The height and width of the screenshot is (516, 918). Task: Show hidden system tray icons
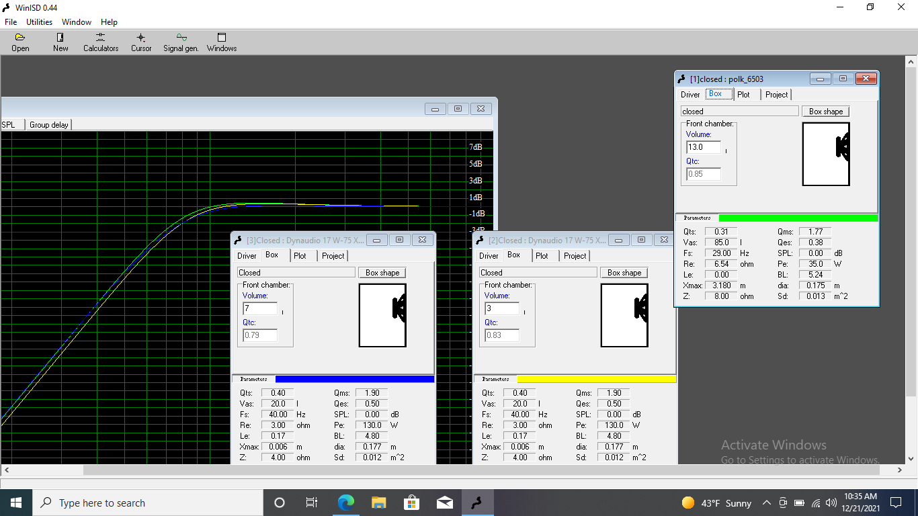[766, 503]
